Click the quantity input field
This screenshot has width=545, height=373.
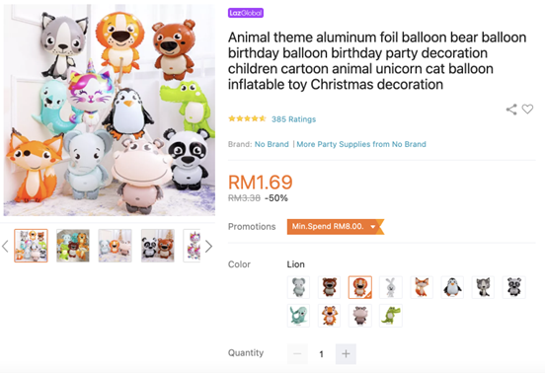[322, 354]
